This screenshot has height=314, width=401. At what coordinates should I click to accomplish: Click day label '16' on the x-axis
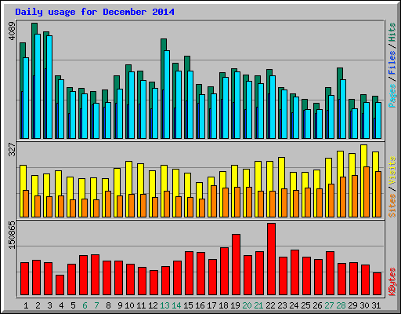[200, 305]
